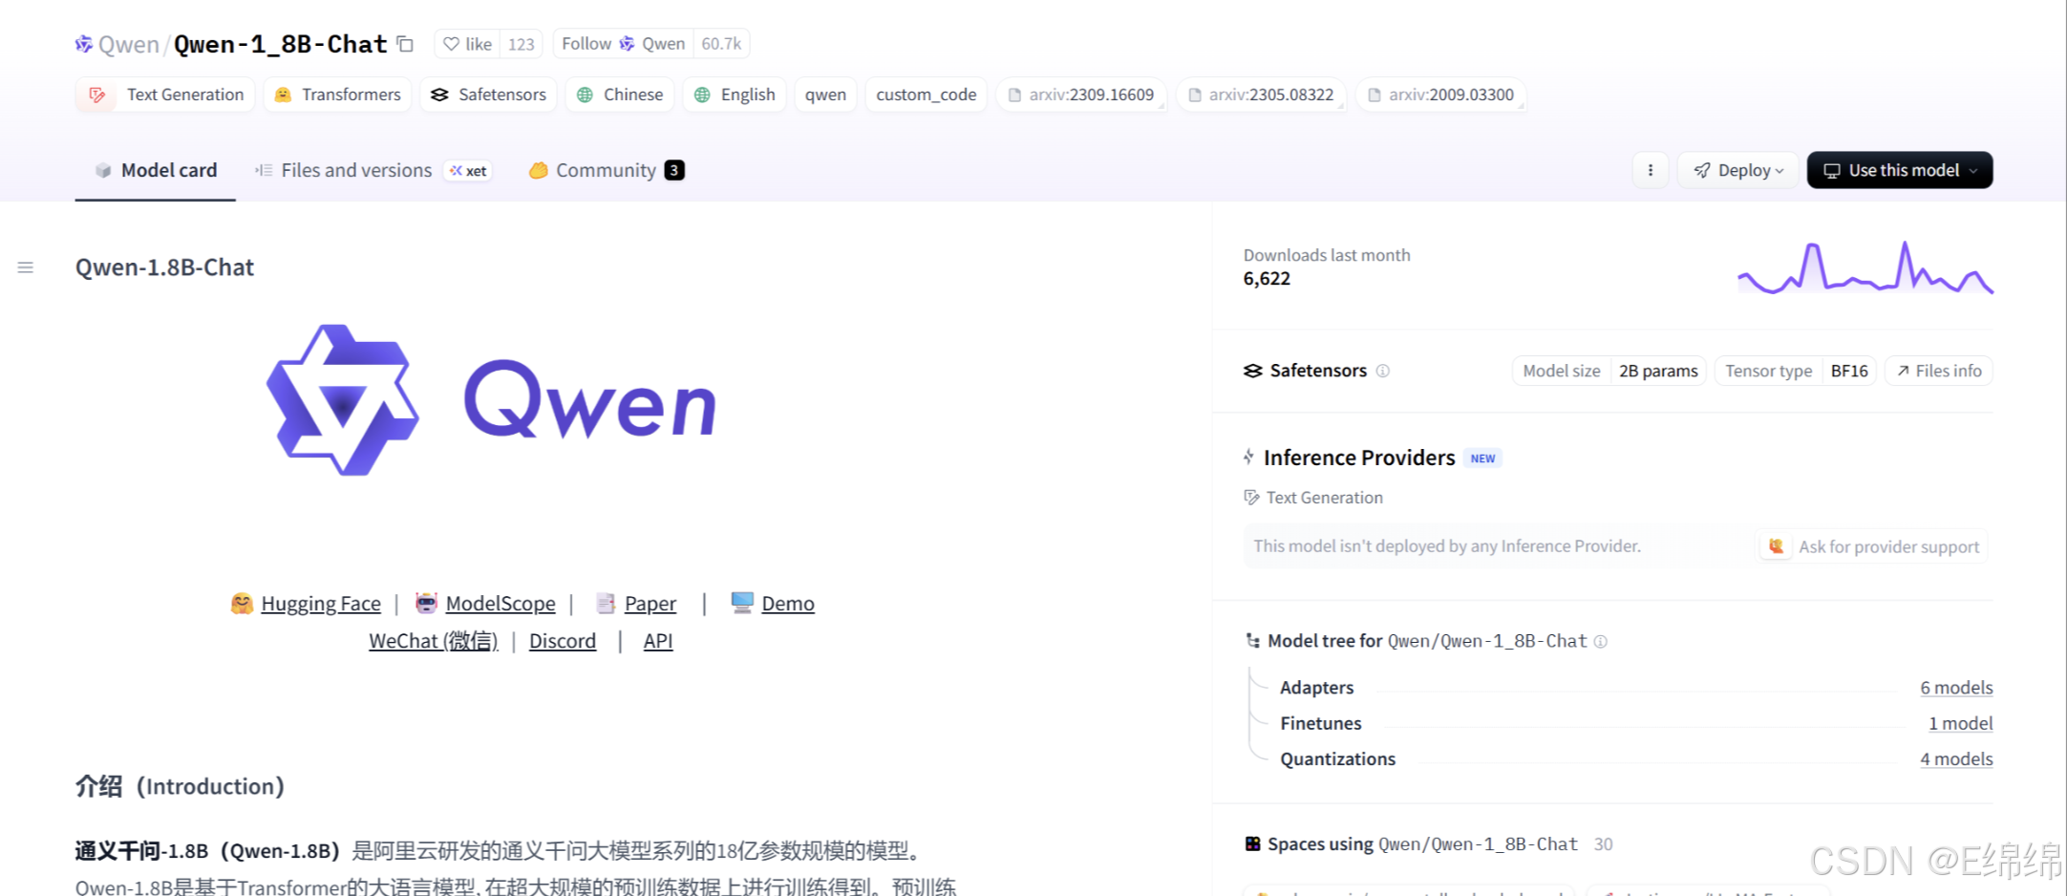Click the Chinese language globe icon
The image size is (2067, 896).
[585, 95]
